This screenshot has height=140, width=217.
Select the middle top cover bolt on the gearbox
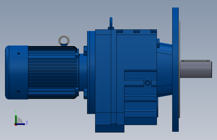[x=137, y=31]
